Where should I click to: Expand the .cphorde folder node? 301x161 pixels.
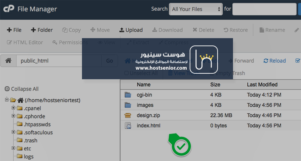13,116
